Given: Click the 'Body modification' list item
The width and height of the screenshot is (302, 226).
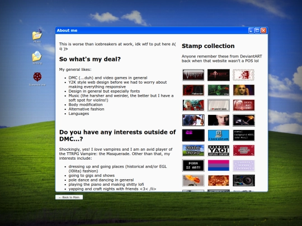Looking at the screenshot, I should pos(86,104).
